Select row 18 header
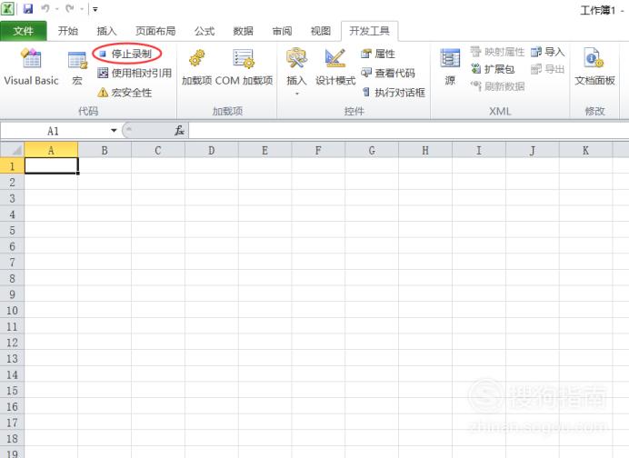Image resolution: width=629 pixels, height=458 pixels. tap(12, 438)
